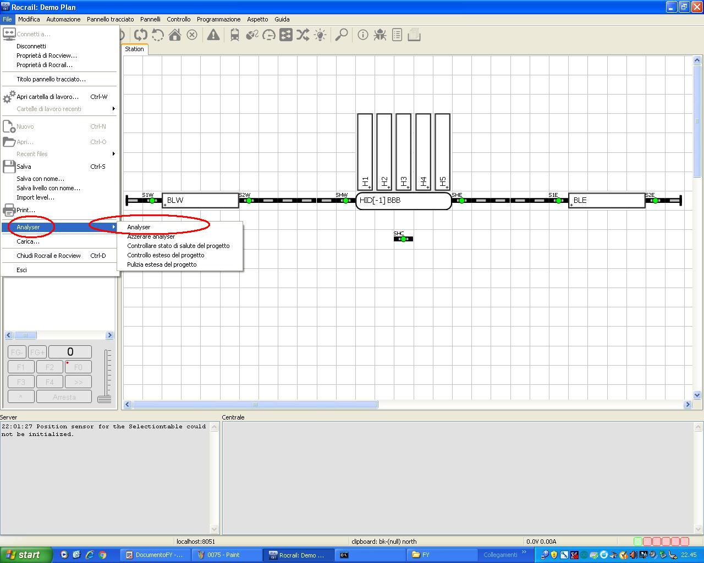Click the dashed circular arrow toolbar icon
This screenshot has width=704, height=563.
(158, 35)
